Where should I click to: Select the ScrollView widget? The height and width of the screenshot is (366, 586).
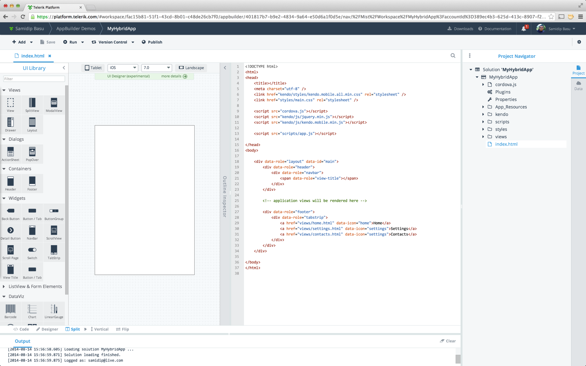(54, 233)
